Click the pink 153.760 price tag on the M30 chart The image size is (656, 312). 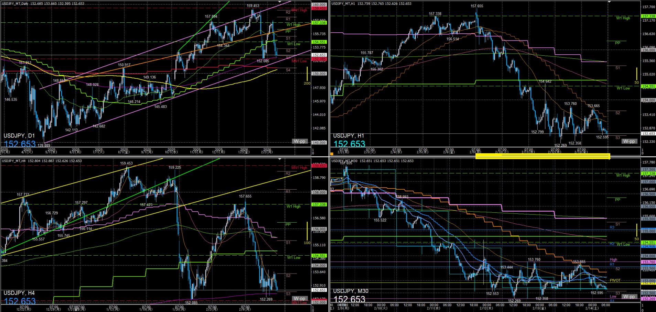[648, 262]
